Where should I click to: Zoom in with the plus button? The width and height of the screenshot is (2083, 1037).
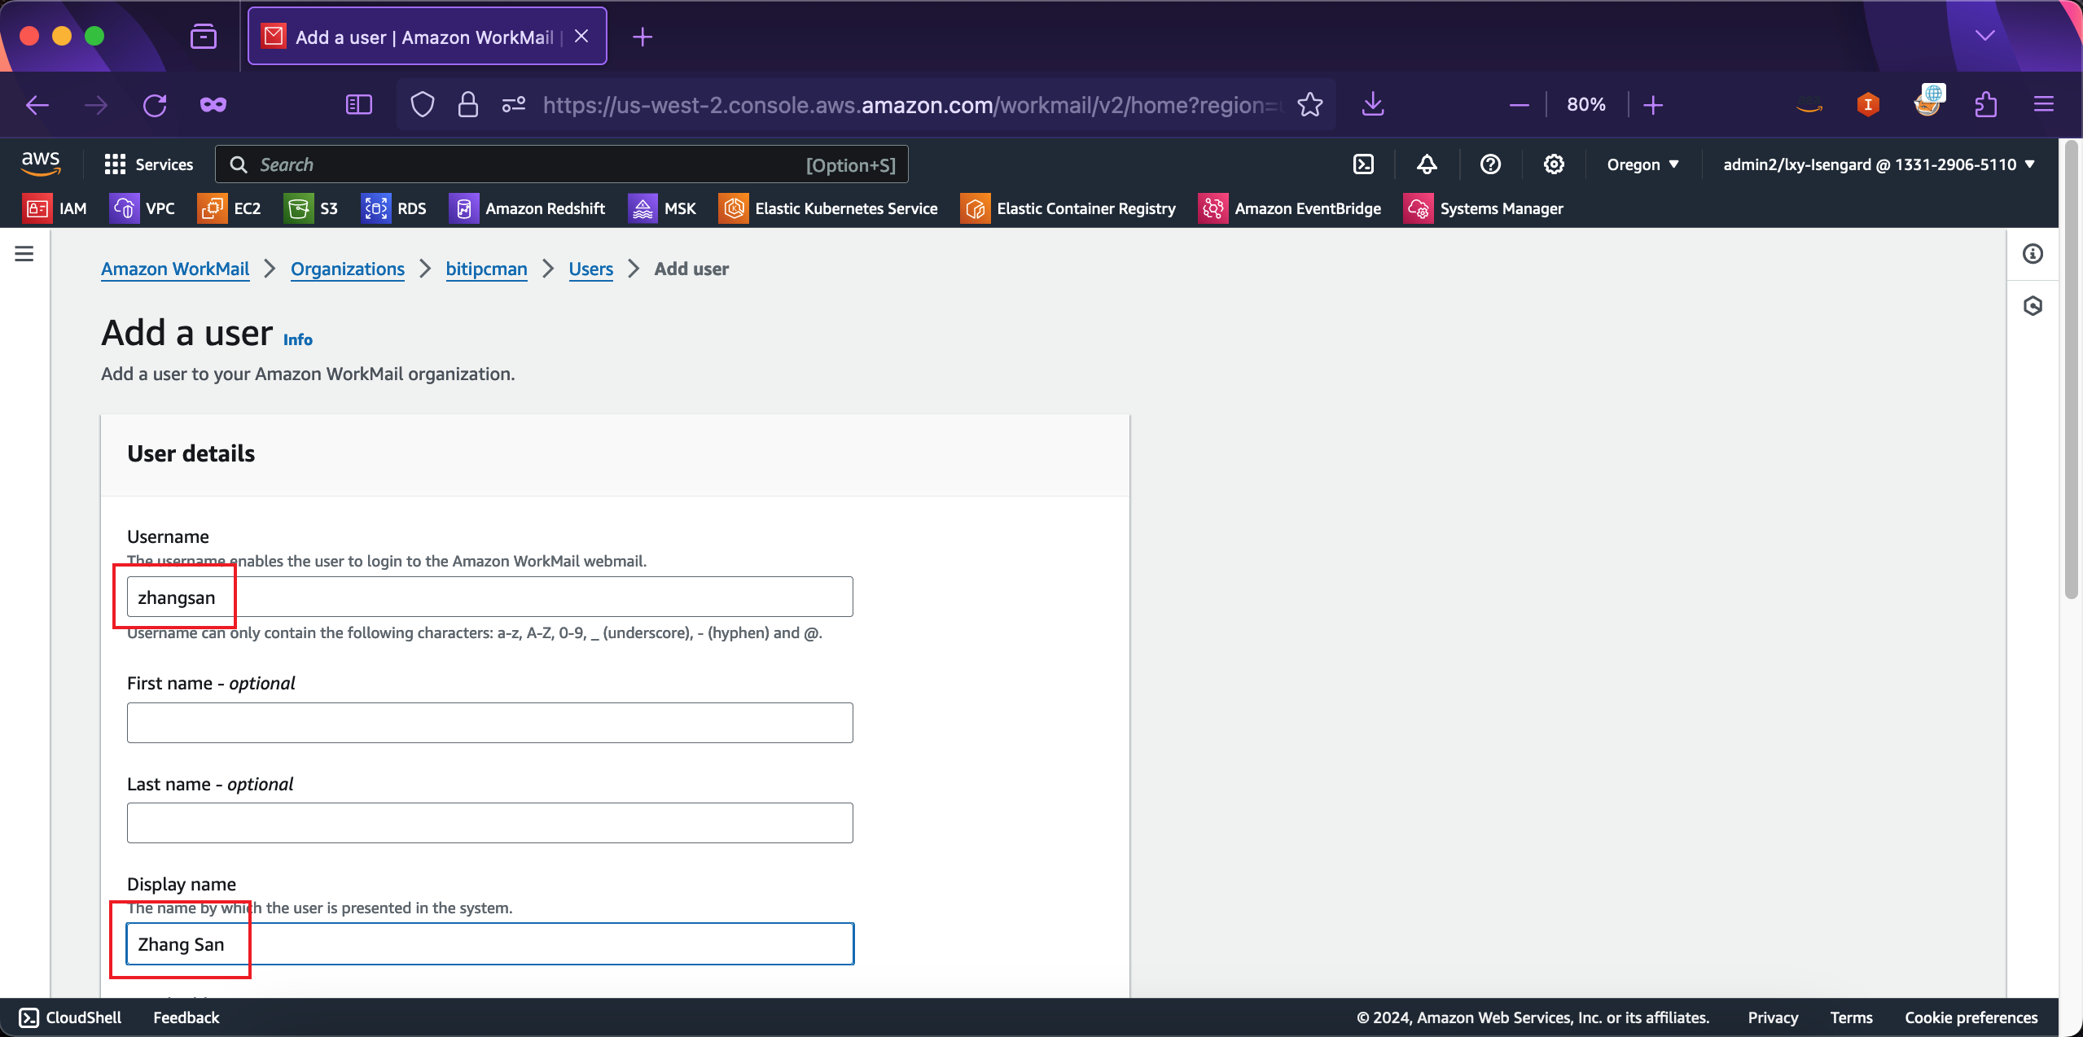(1653, 105)
